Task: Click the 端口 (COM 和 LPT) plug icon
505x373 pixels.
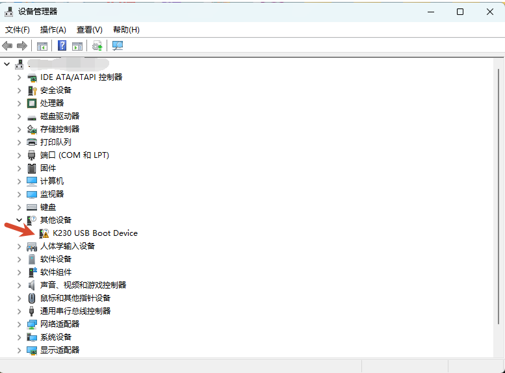Action: coord(32,155)
